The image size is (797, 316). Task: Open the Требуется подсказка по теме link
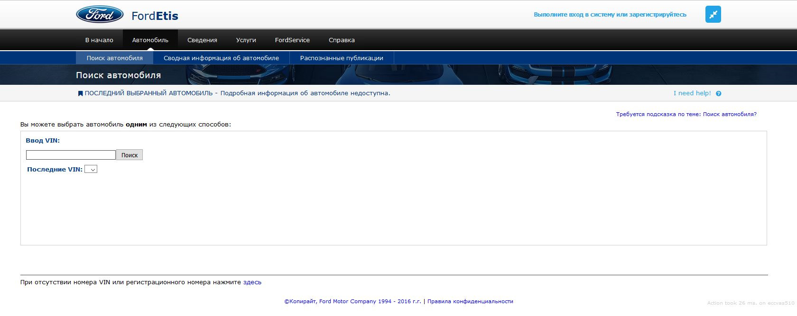(x=686, y=114)
